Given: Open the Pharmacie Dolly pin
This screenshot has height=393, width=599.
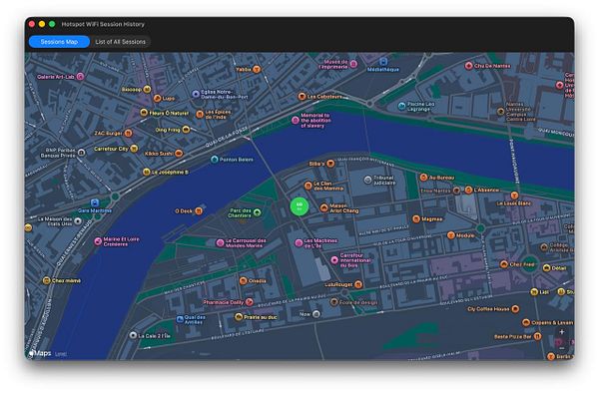Looking at the screenshot, I should click(x=249, y=302).
